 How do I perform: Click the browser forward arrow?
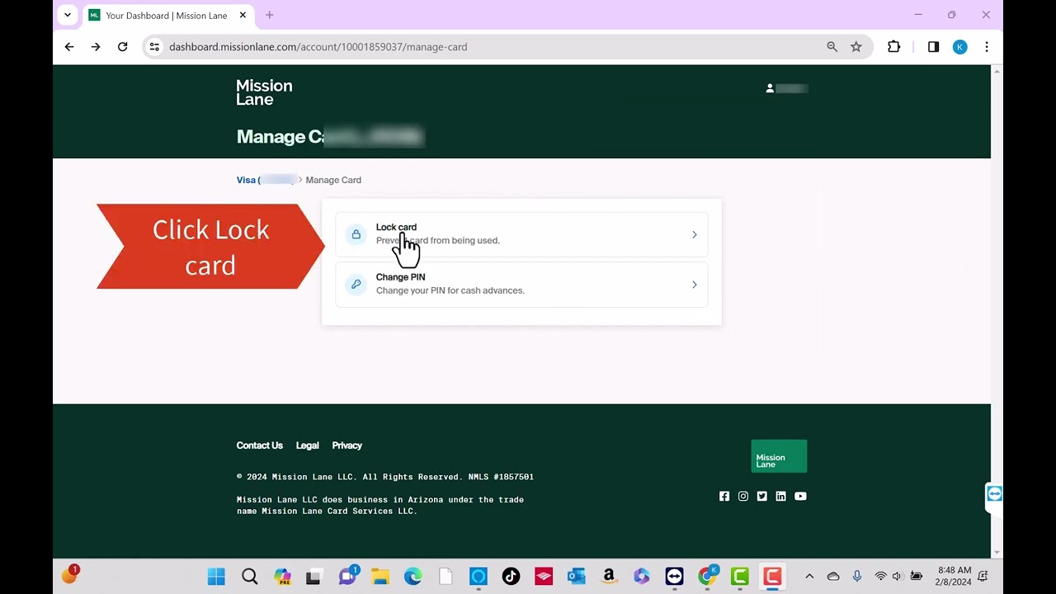[96, 47]
